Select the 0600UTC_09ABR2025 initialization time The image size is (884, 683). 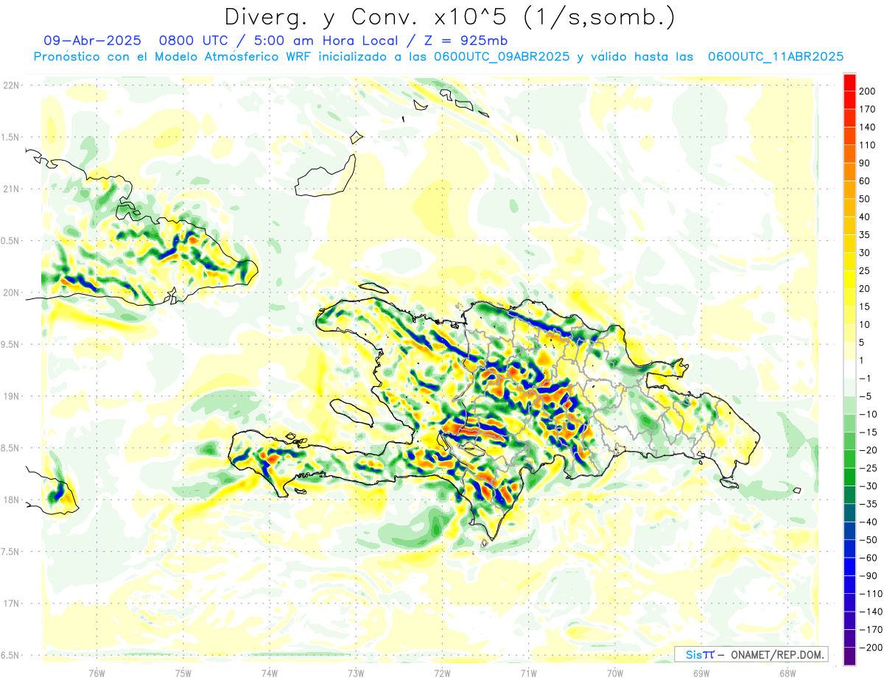click(501, 57)
